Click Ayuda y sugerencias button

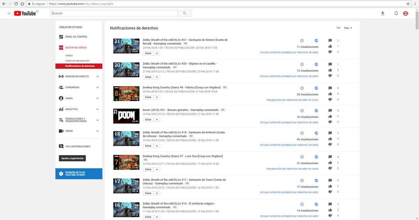(x=72, y=158)
